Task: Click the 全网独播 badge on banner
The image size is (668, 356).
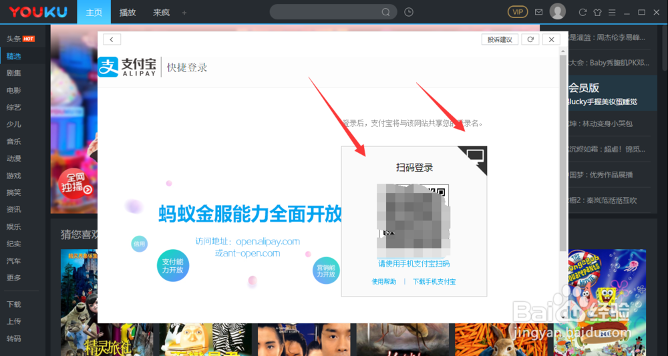Action: click(75, 185)
